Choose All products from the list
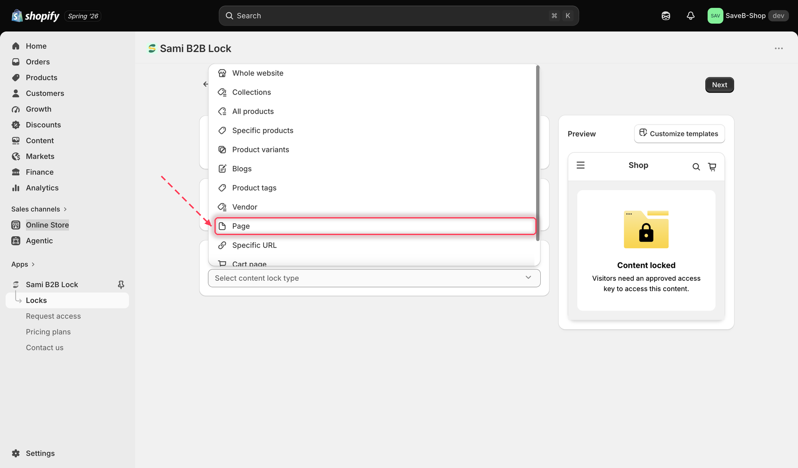Viewport: 798px width, 468px height. click(x=375, y=111)
